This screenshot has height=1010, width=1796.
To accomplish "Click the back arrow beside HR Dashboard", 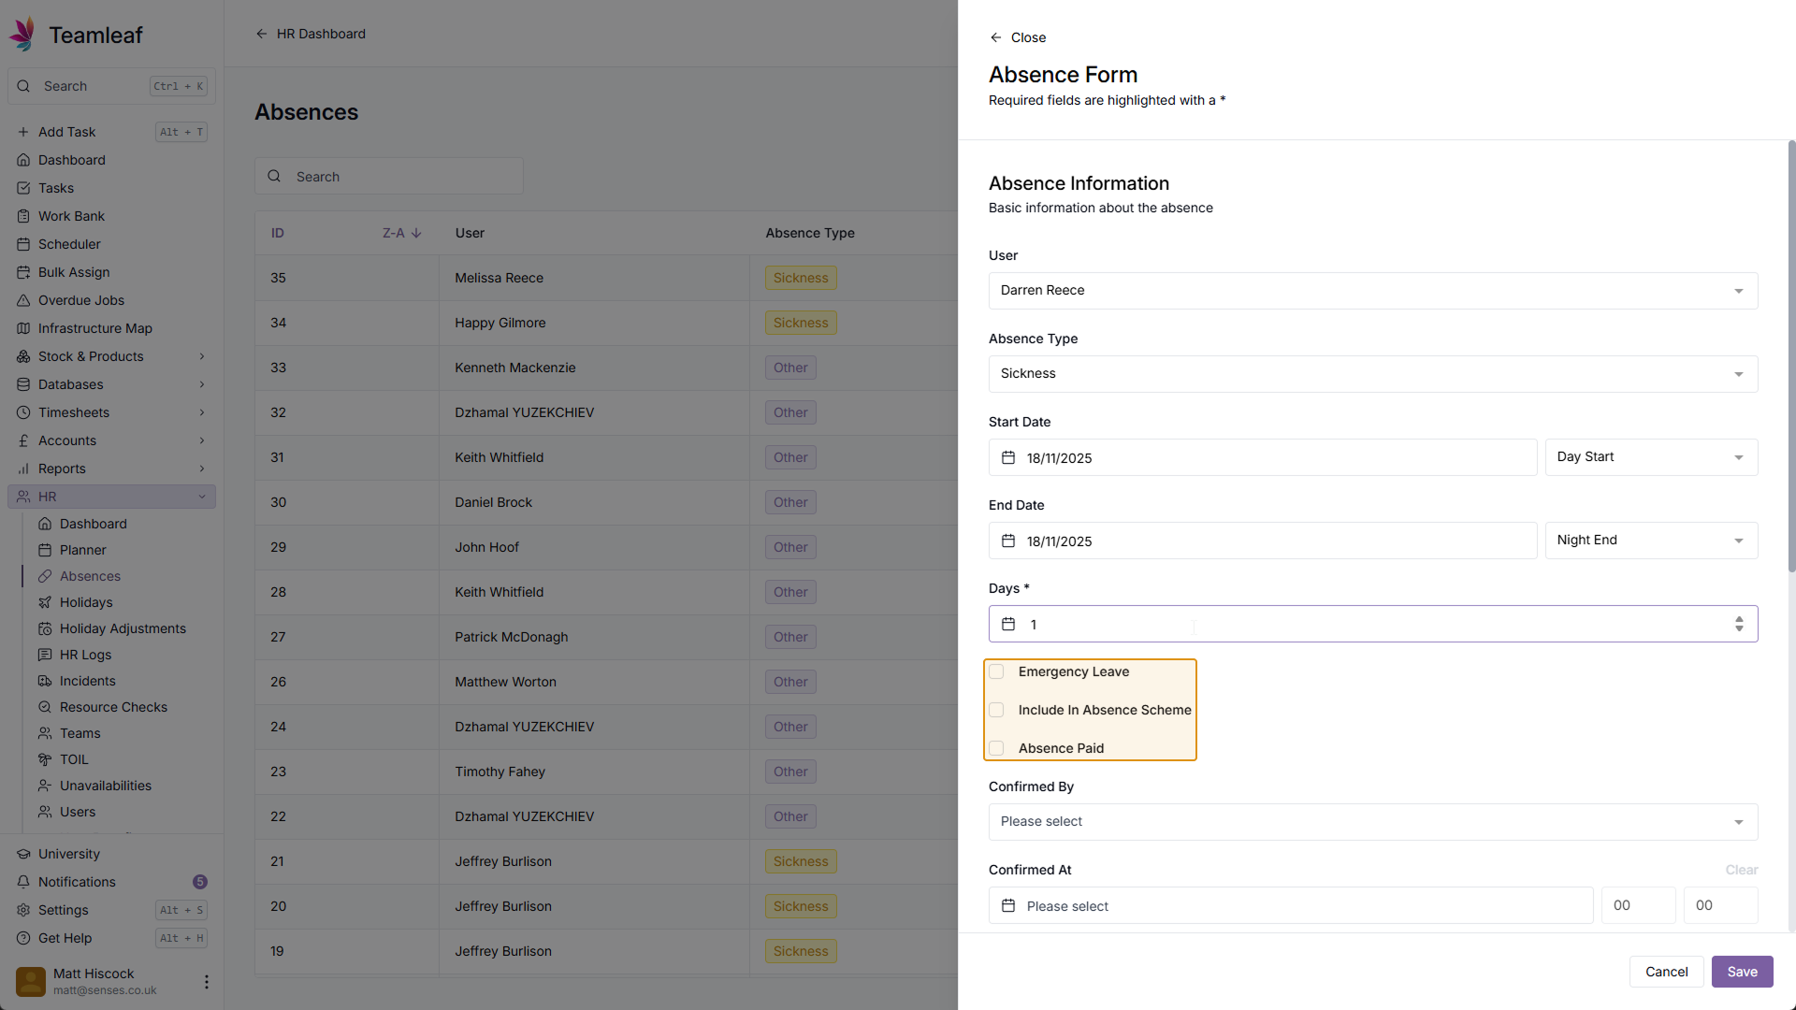I will 261,34.
